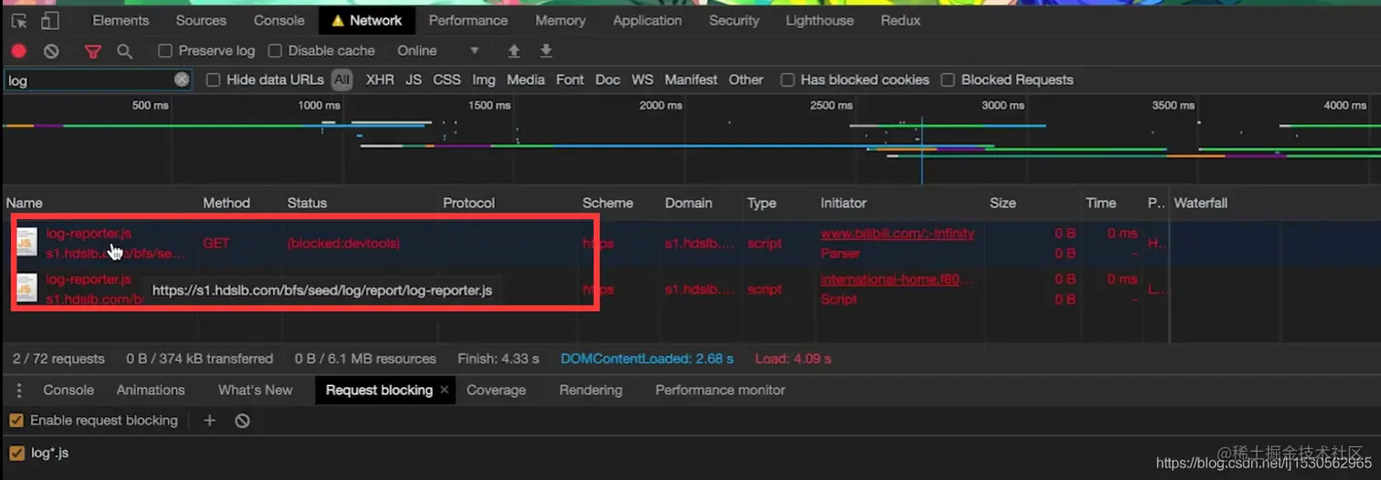Filter requests by Img
This screenshot has height=480, width=1381.
484,80
